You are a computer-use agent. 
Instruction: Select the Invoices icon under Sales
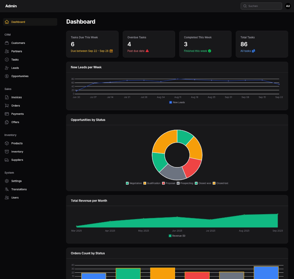[x=7, y=97]
